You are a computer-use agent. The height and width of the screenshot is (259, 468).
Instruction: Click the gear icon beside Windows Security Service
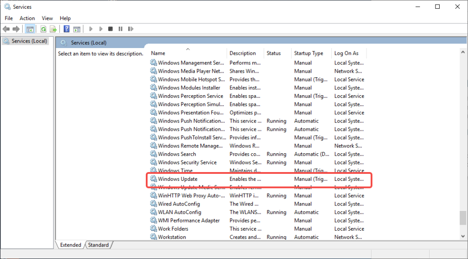point(154,162)
